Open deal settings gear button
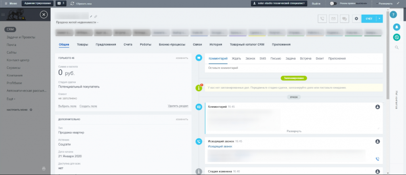 point(356,19)
